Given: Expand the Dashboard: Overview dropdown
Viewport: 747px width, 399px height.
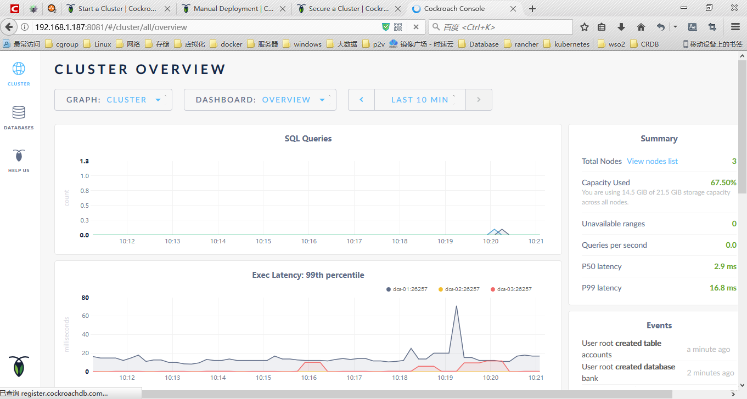Looking at the screenshot, I should 260,100.
